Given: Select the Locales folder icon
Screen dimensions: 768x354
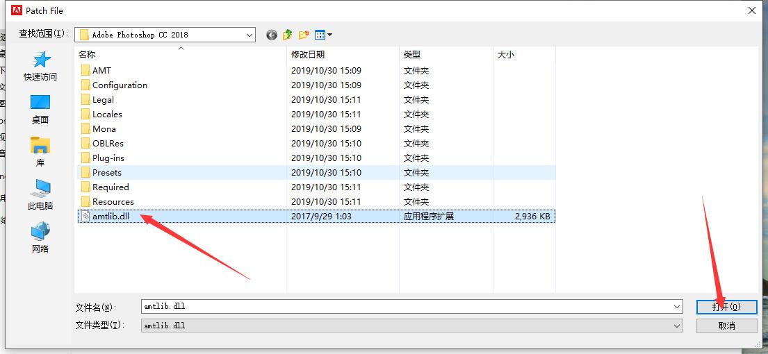Looking at the screenshot, I should click(85, 115).
